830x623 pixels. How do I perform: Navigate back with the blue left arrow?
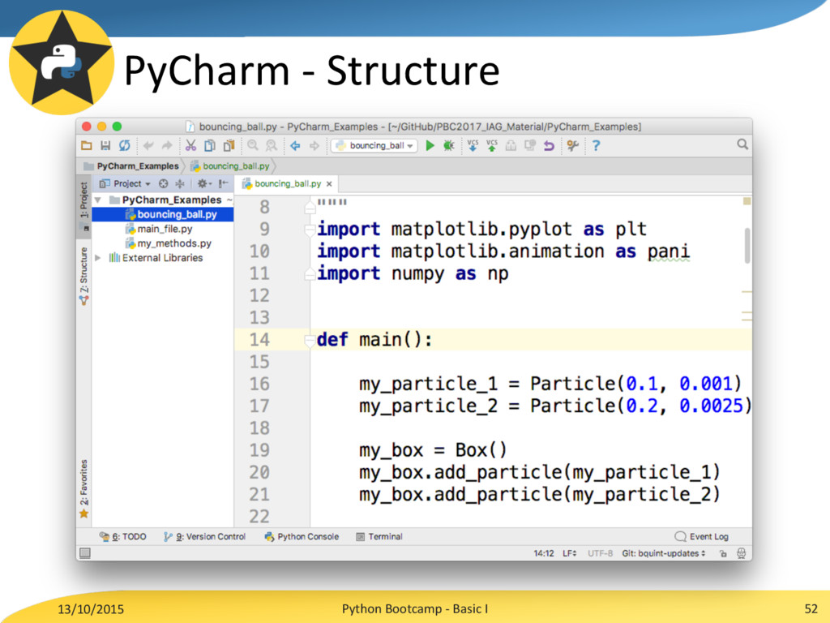[x=295, y=145]
